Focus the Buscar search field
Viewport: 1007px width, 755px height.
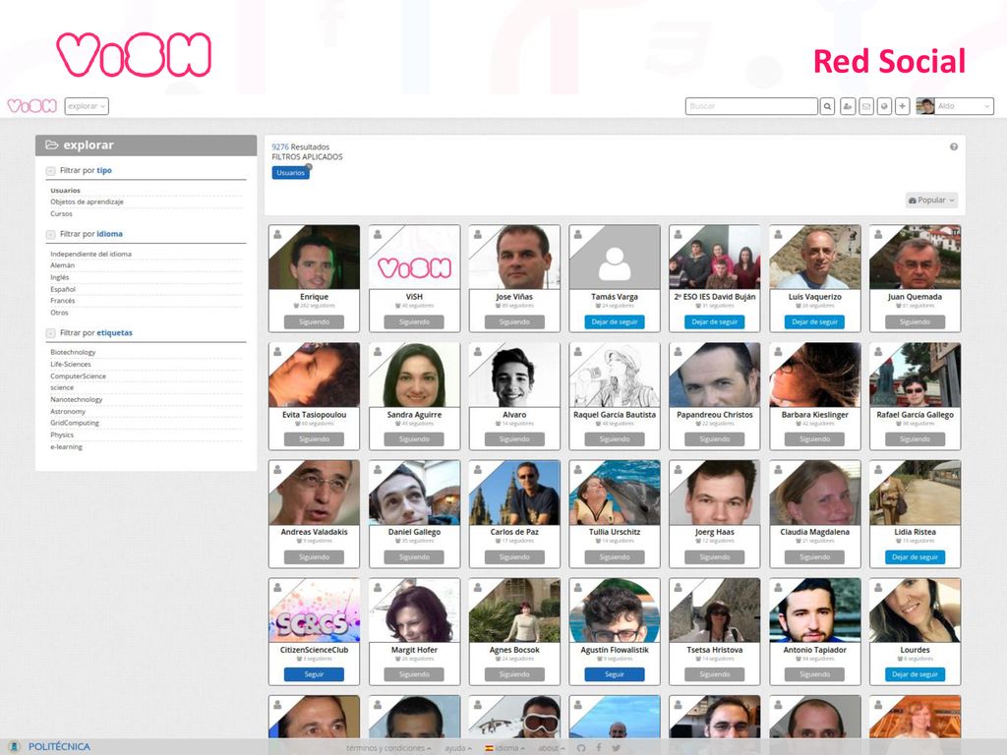tap(751, 106)
